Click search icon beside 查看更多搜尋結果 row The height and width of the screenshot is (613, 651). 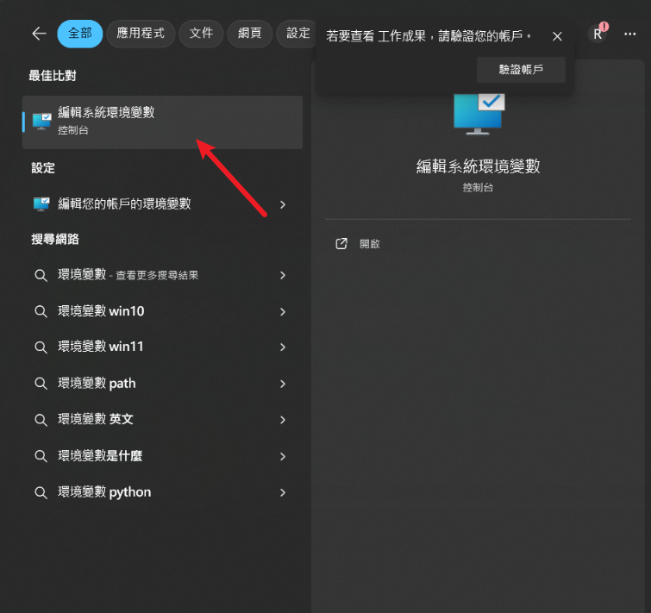point(41,275)
